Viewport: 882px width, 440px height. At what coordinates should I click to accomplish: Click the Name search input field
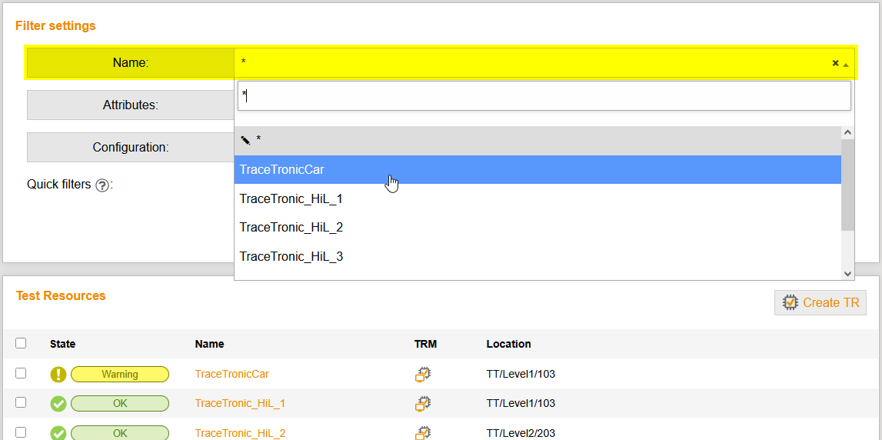[544, 96]
